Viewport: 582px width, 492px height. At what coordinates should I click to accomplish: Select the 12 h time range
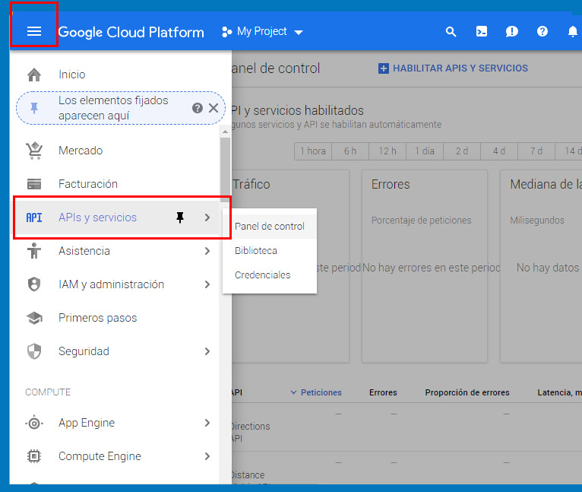point(387,151)
